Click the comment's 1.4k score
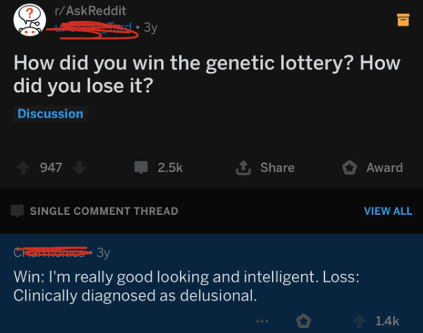Viewport: 423px width, 333px height. click(x=387, y=321)
